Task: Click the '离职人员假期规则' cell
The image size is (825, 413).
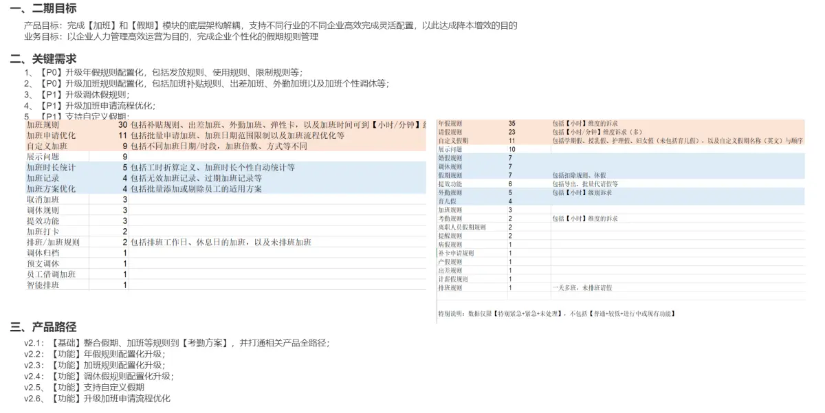Action: [x=461, y=227]
